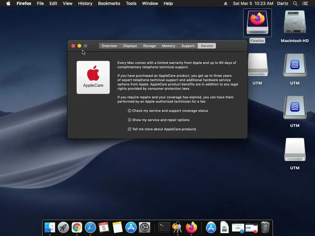The width and height of the screenshot is (315, 236).
Task: Open the Tools menu
Action: [x=131, y=3]
